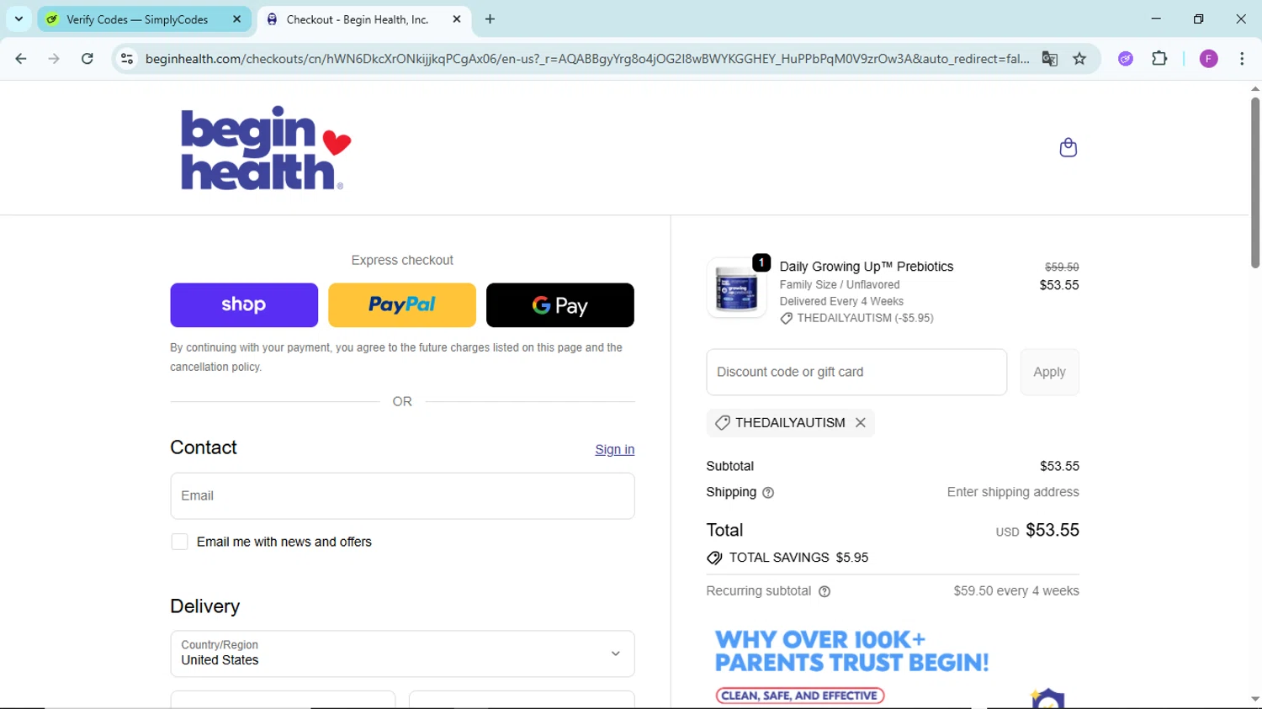Pay with the Shop Pay button

(x=244, y=305)
